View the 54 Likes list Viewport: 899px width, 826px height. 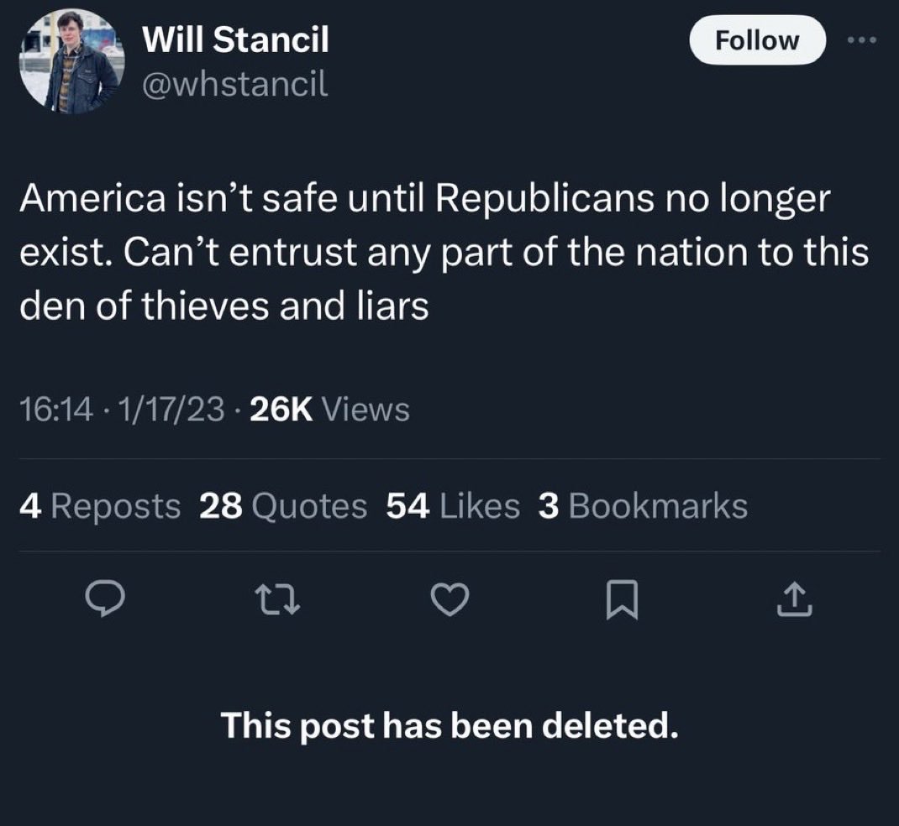point(453,506)
